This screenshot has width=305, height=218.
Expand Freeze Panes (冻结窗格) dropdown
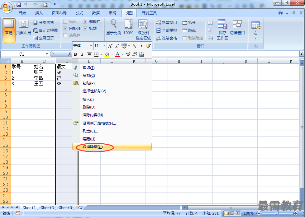(x=179, y=38)
